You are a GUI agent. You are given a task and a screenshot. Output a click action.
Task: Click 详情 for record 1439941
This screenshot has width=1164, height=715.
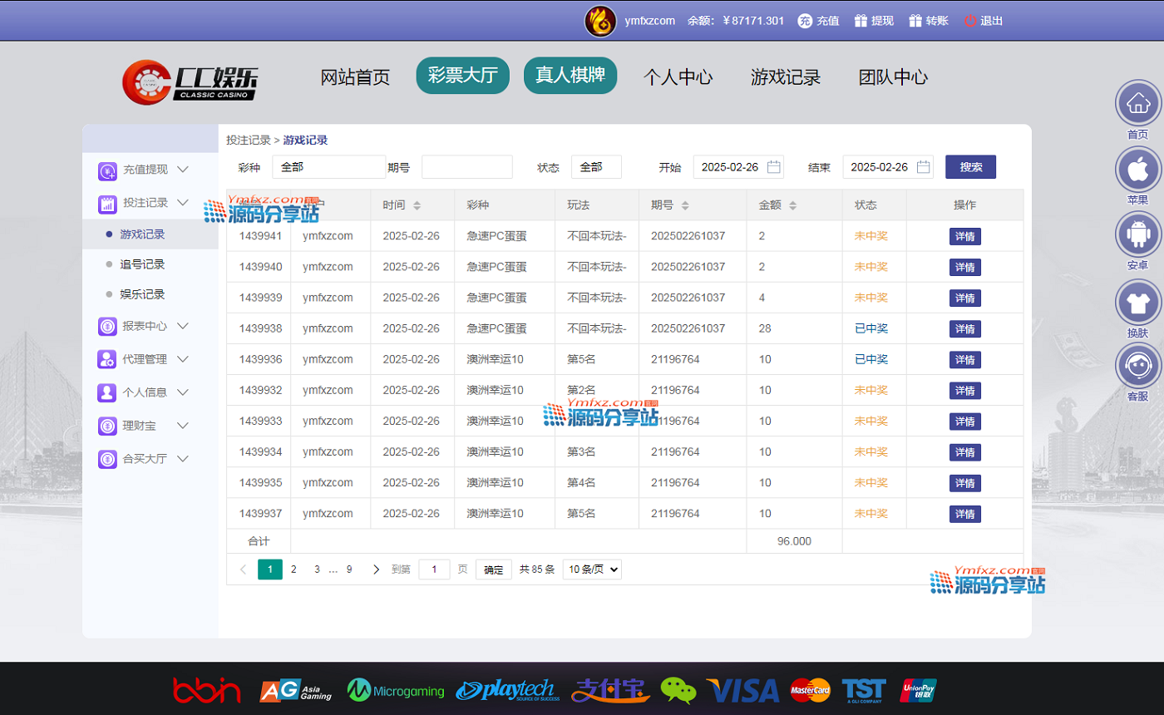click(x=964, y=236)
